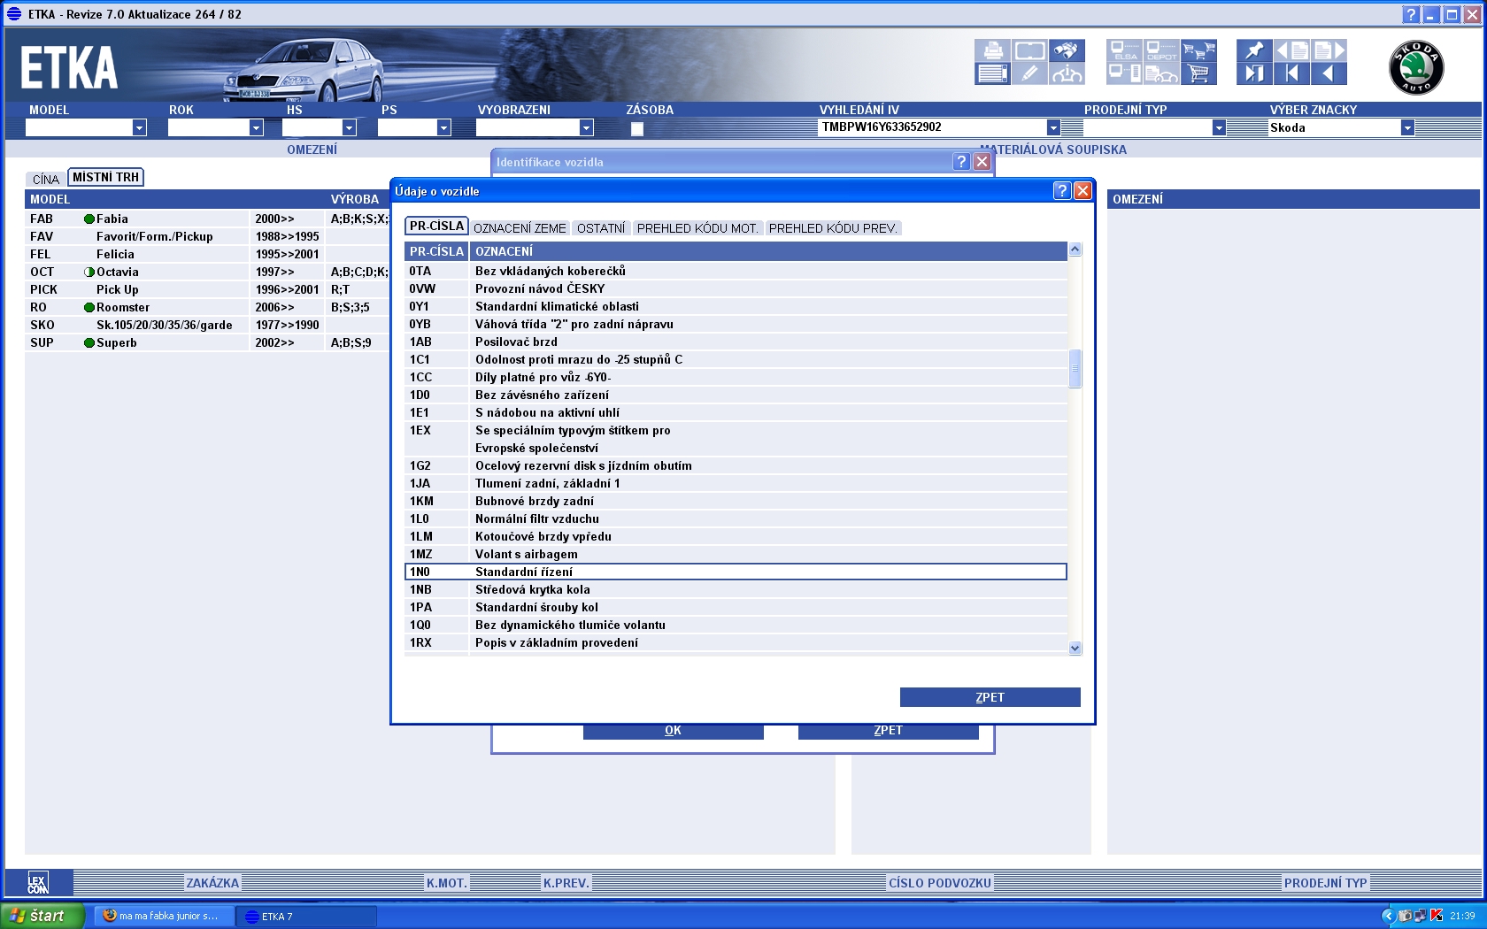Switch to Firefox taskbar item

[164, 916]
